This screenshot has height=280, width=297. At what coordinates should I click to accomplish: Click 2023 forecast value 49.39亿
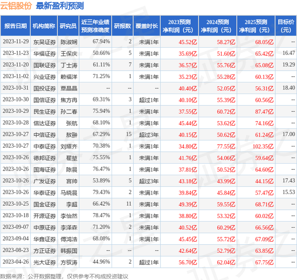point(188,204)
